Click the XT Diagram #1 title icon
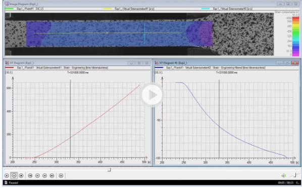 157,63
